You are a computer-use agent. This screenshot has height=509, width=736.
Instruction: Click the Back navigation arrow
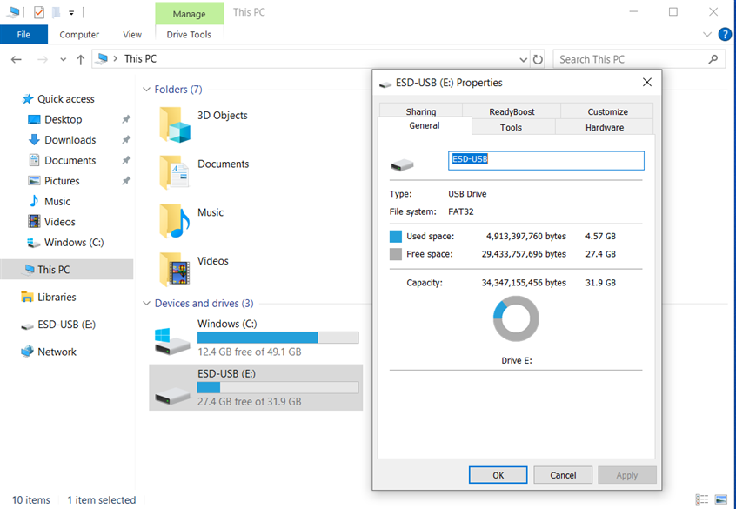coord(17,60)
